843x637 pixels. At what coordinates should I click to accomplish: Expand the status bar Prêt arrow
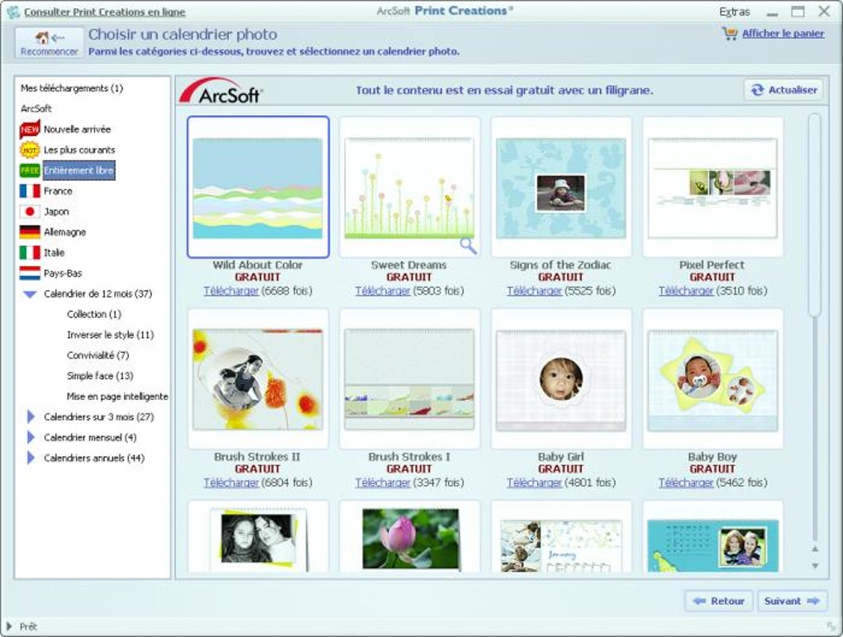(8, 627)
